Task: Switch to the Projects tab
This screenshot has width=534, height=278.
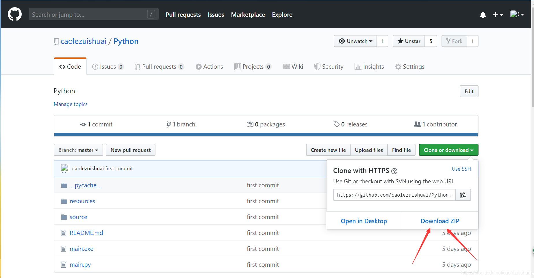Action: pyautogui.click(x=253, y=67)
